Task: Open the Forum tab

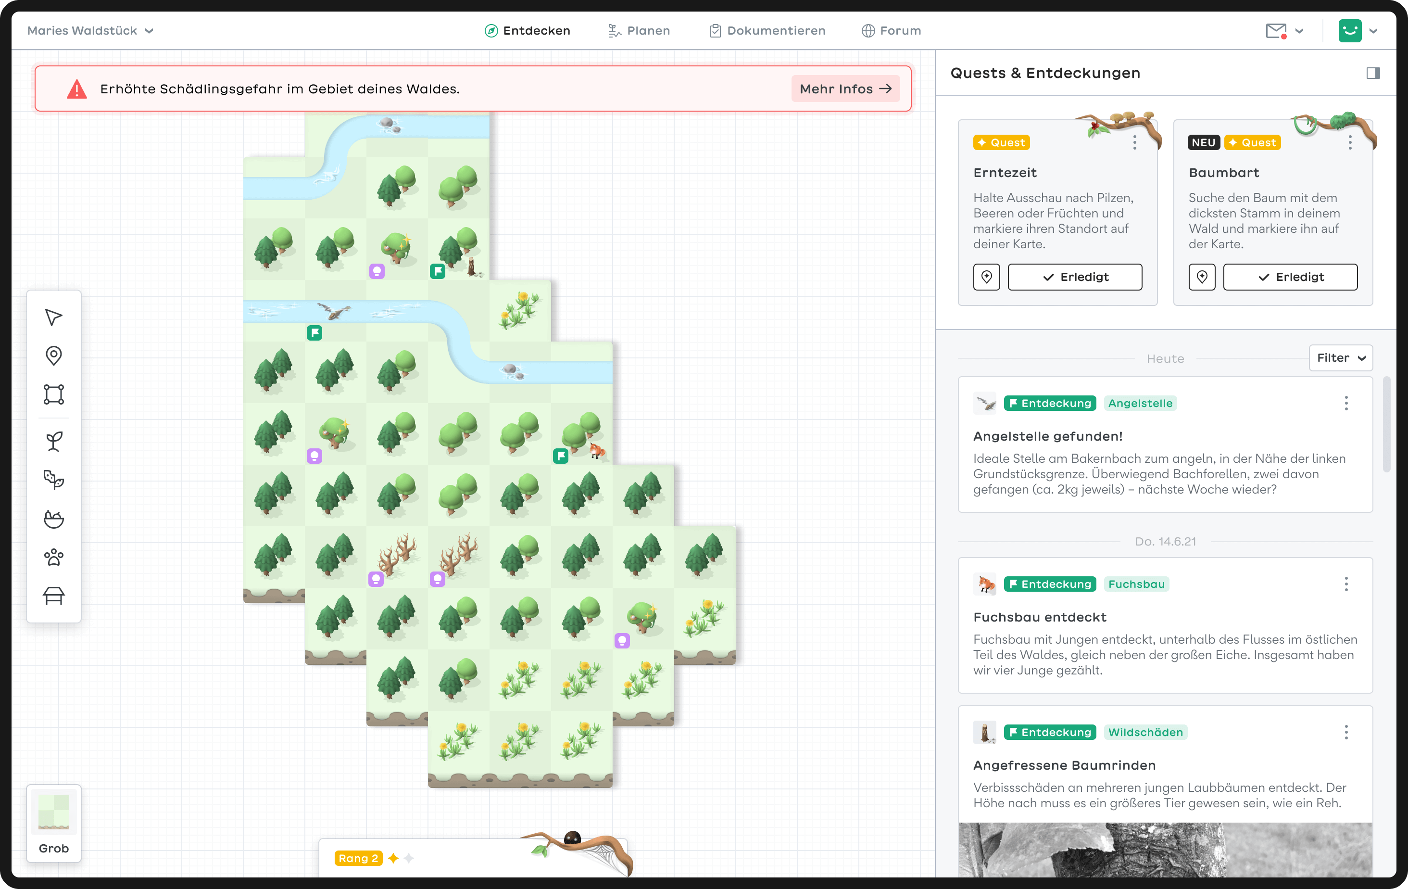Action: pos(891,30)
